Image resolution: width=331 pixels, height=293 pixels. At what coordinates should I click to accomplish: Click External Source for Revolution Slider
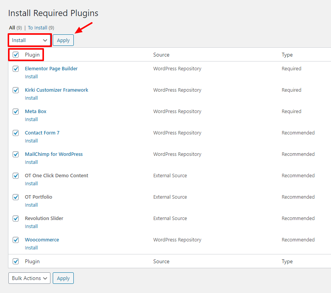tap(170, 219)
